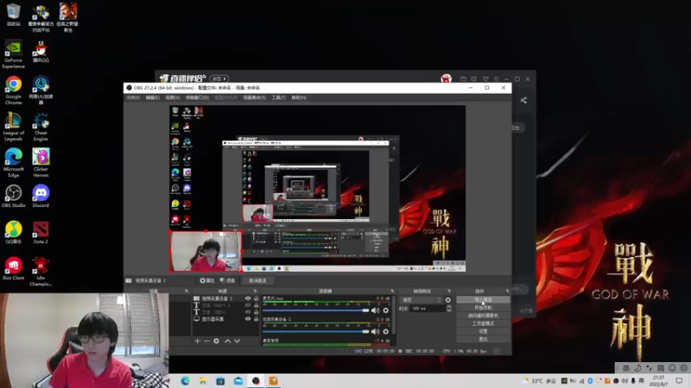
Task: Launch Idle Champions from the desktop
Action: pyautogui.click(x=41, y=272)
